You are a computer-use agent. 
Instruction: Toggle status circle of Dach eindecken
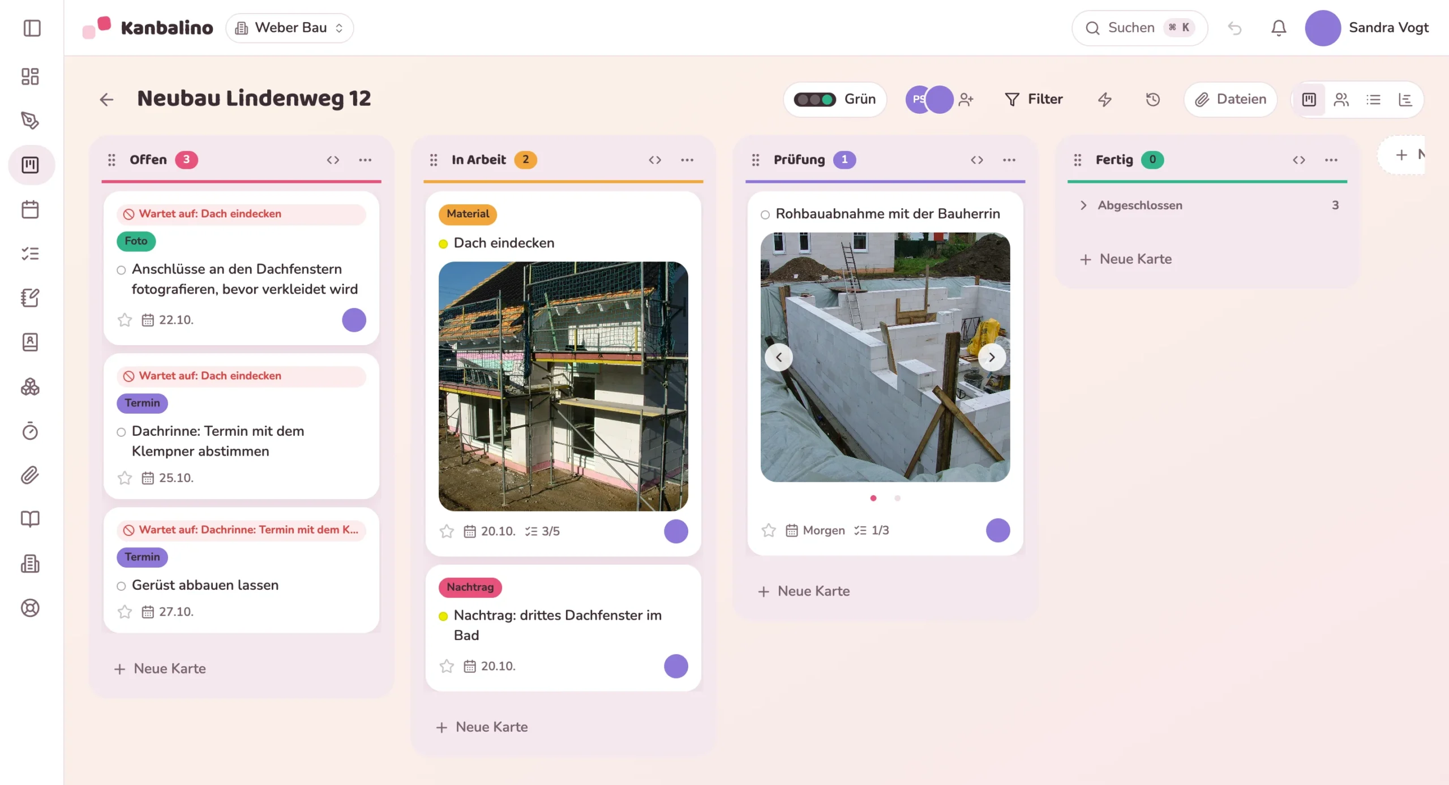(443, 244)
